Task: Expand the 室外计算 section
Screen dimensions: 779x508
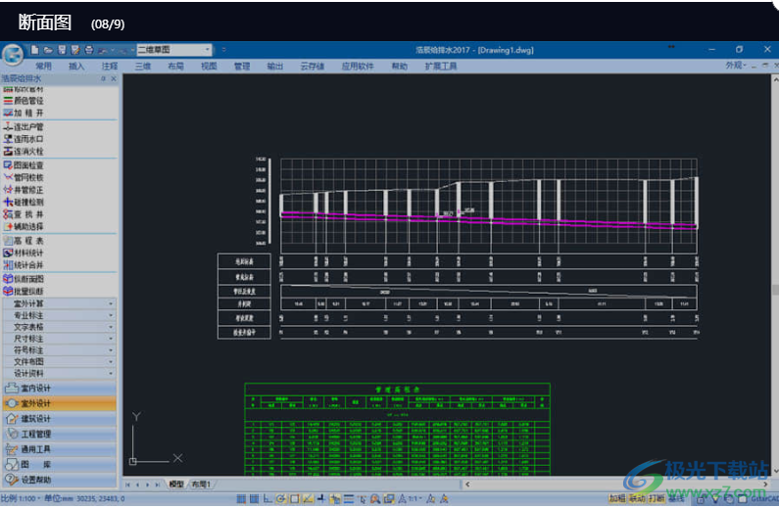Action: pyautogui.click(x=59, y=303)
